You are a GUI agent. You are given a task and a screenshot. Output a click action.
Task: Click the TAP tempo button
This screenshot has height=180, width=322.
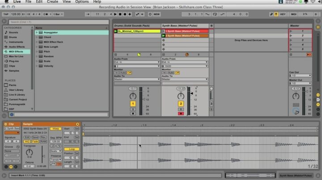(x=6, y=15)
